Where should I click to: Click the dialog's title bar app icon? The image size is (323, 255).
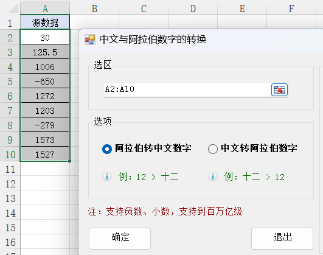click(x=90, y=40)
